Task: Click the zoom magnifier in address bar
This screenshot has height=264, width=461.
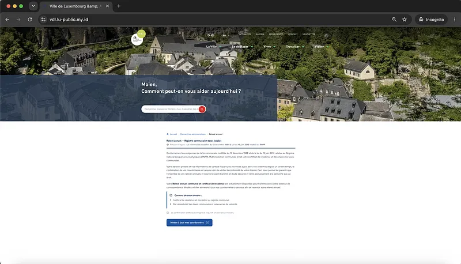Action: click(x=394, y=20)
